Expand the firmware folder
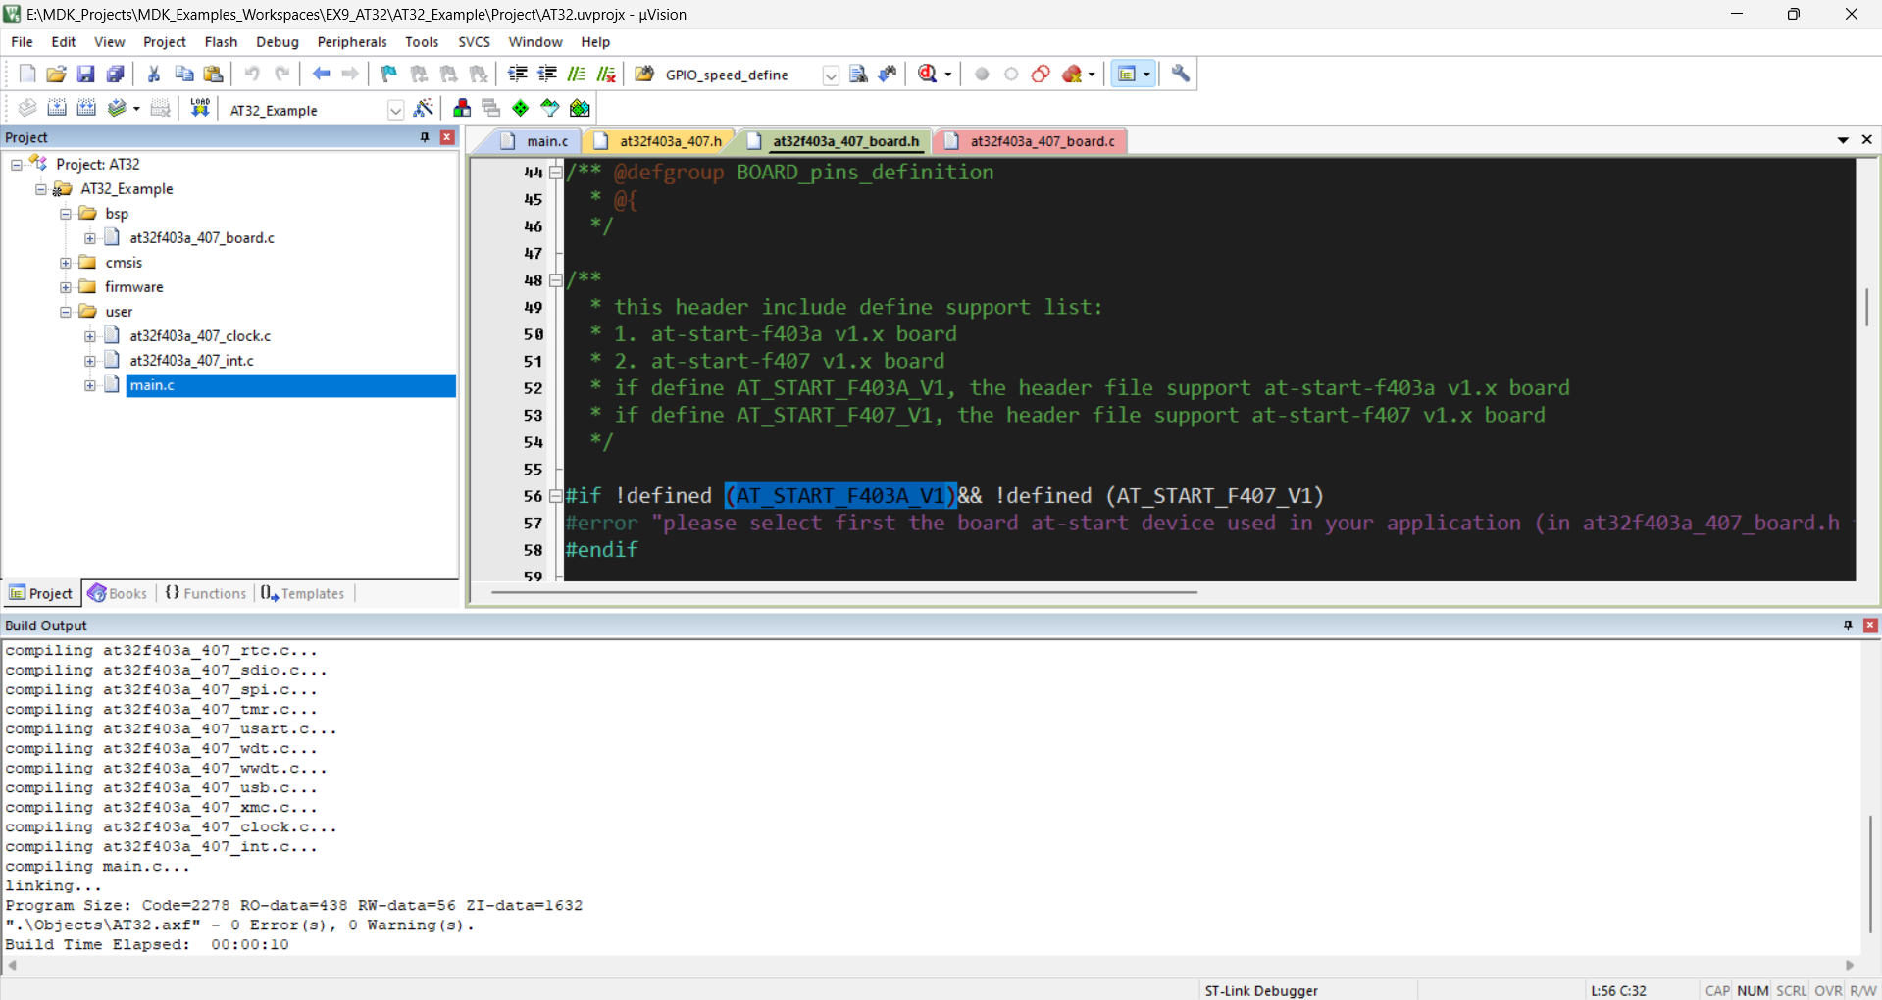This screenshot has height=1000, width=1882. (x=66, y=286)
